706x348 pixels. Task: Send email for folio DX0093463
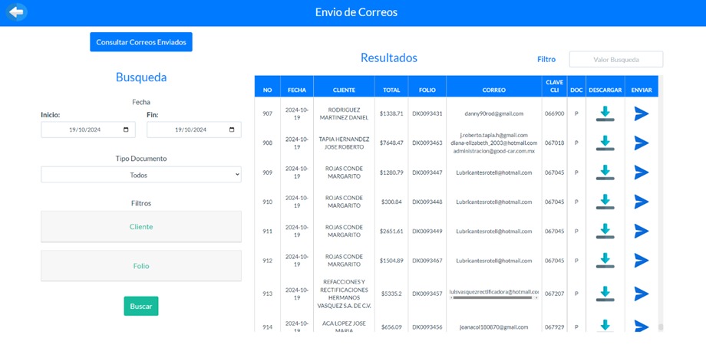point(642,143)
